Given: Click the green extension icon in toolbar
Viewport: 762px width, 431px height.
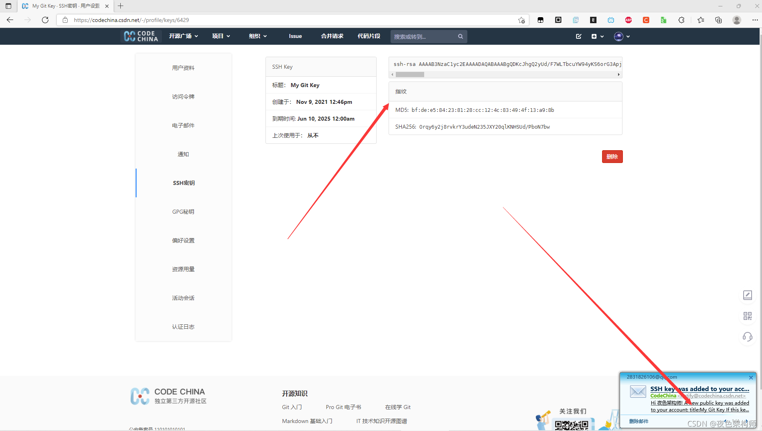Looking at the screenshot, I should [664, 20].
